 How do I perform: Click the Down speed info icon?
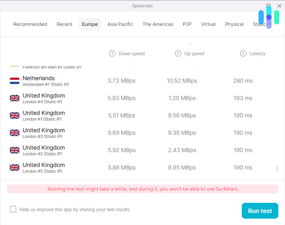112,53
